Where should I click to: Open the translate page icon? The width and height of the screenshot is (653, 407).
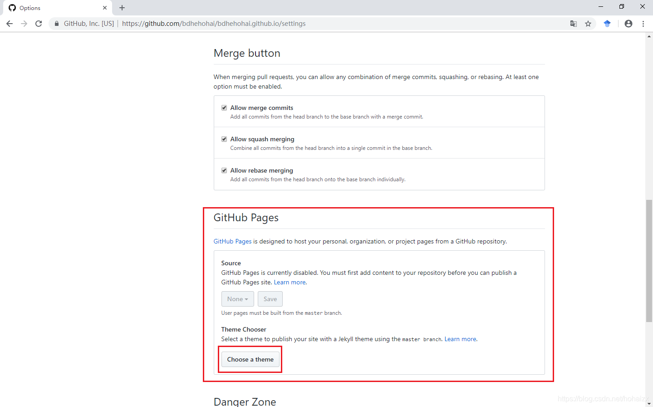pyautogui.click(x=574, y=24)
